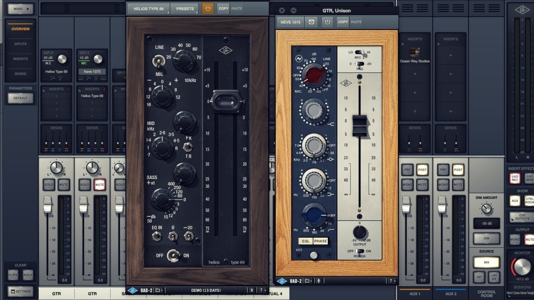534x300 pixels.
Task: Click the Neve 1073 high shelf knob
Action: (x=314, y=110)
